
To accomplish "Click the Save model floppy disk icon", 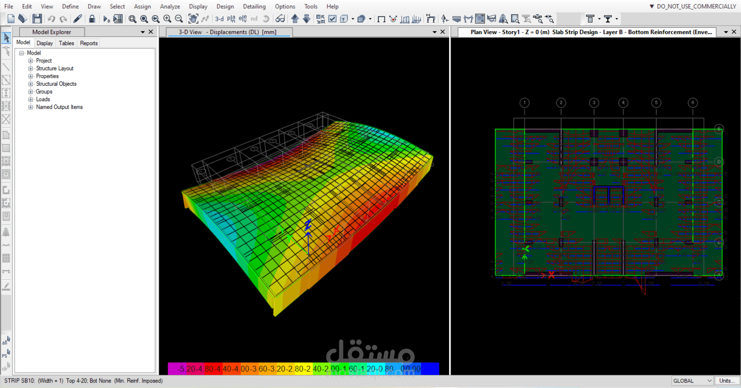I will tap(37, 19).
